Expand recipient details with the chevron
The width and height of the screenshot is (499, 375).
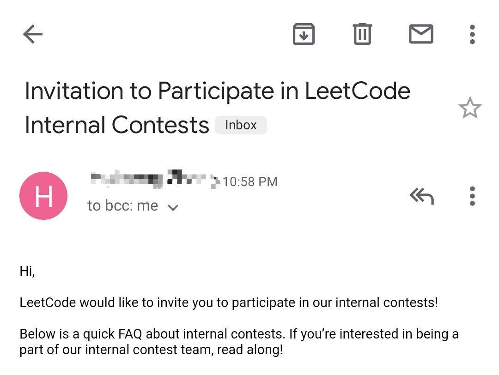tap(173, 208)
